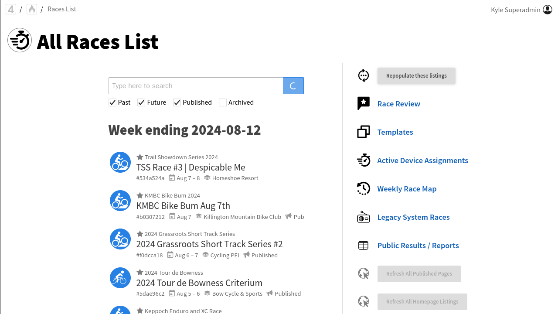Click the search races input field
Image resolution: width=558 pixels, height=314 pixels.
196,86
